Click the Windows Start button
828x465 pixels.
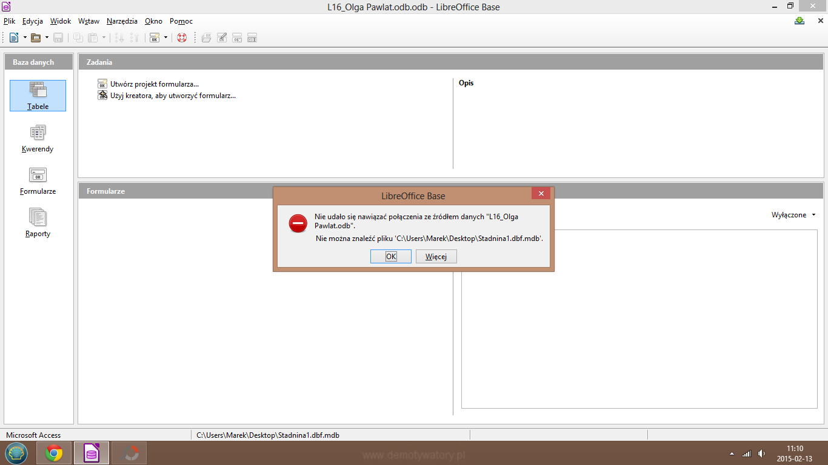click(x=16, y=453)
